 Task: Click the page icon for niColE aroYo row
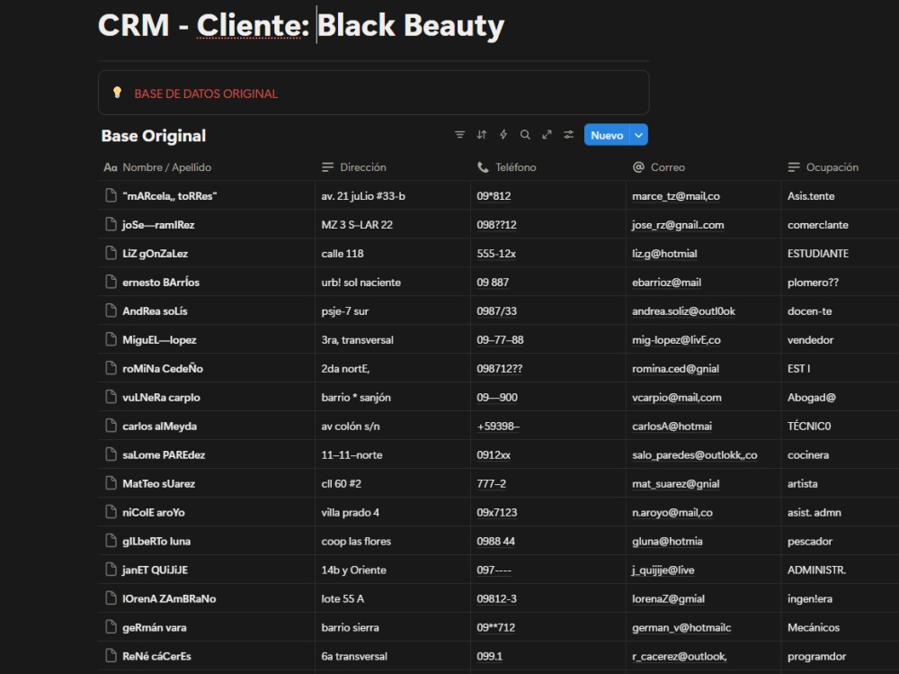(x=111, y=512)
